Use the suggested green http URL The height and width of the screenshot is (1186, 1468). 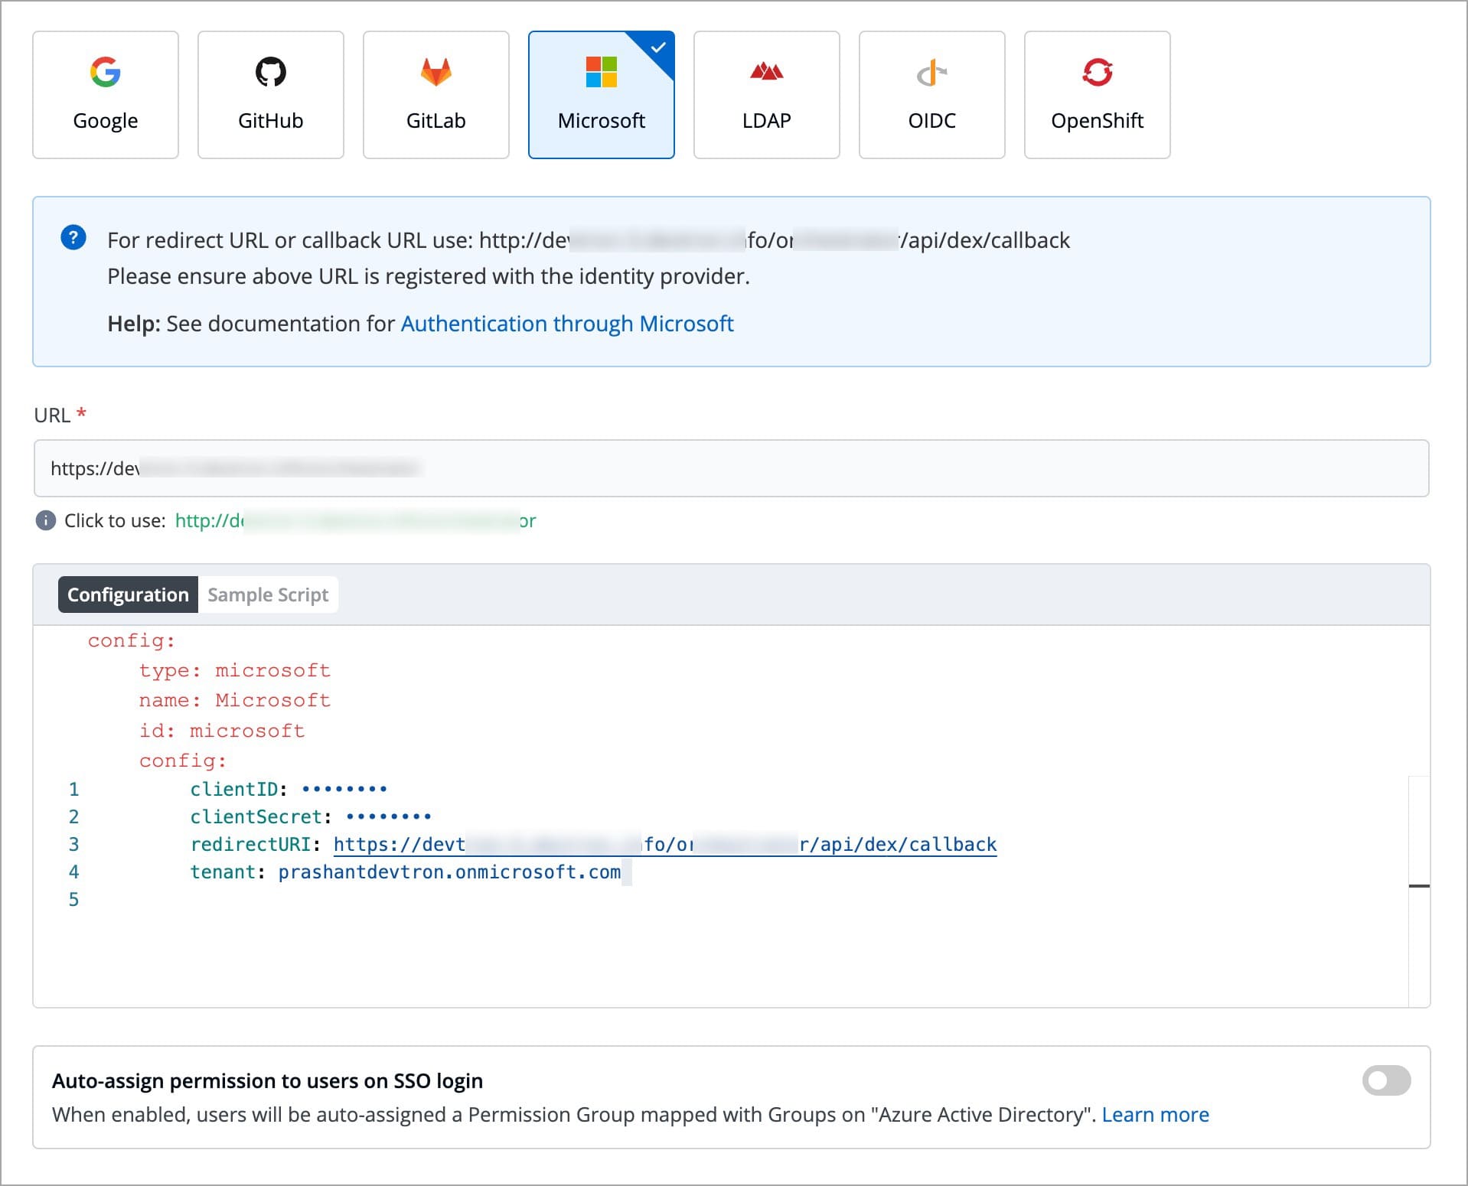[355, 521]
